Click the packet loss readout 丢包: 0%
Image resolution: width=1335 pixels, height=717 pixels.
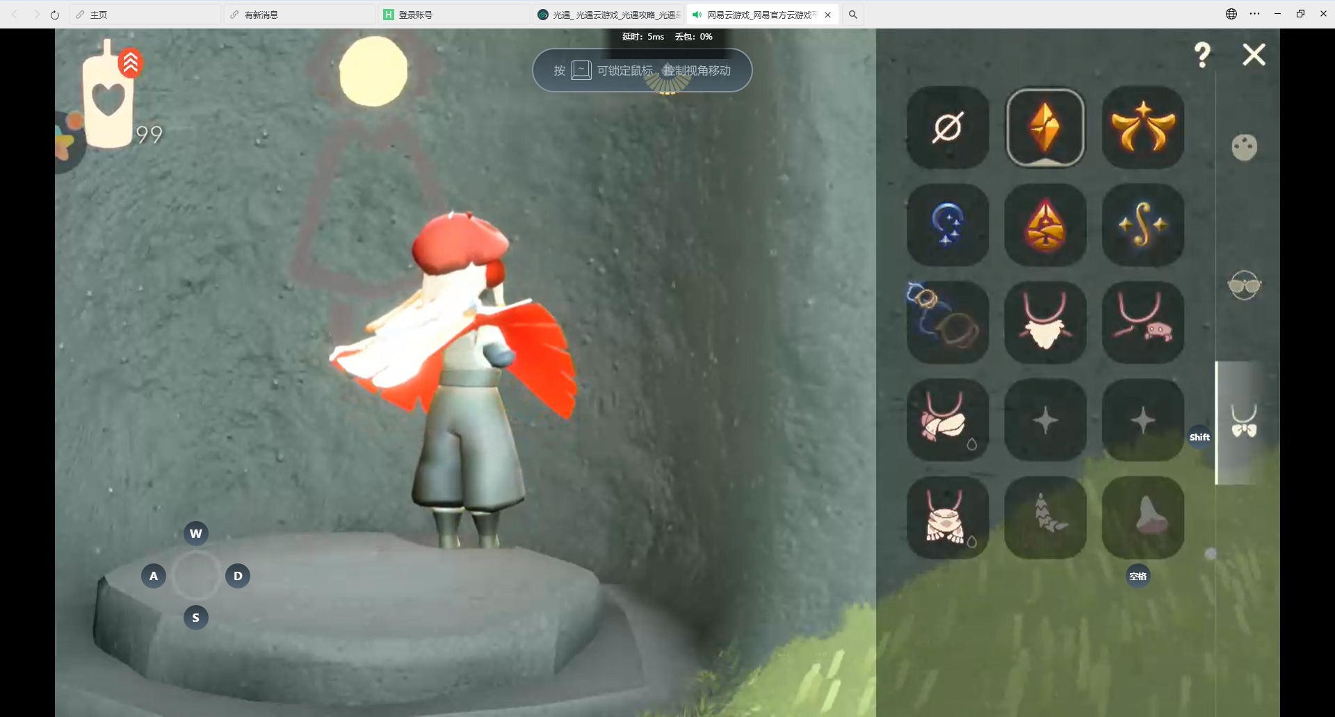point(693,37)
